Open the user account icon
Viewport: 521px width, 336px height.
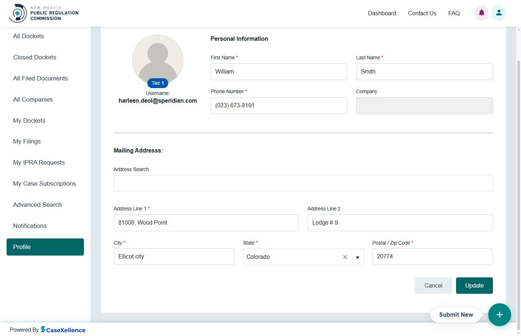point(499,13)
